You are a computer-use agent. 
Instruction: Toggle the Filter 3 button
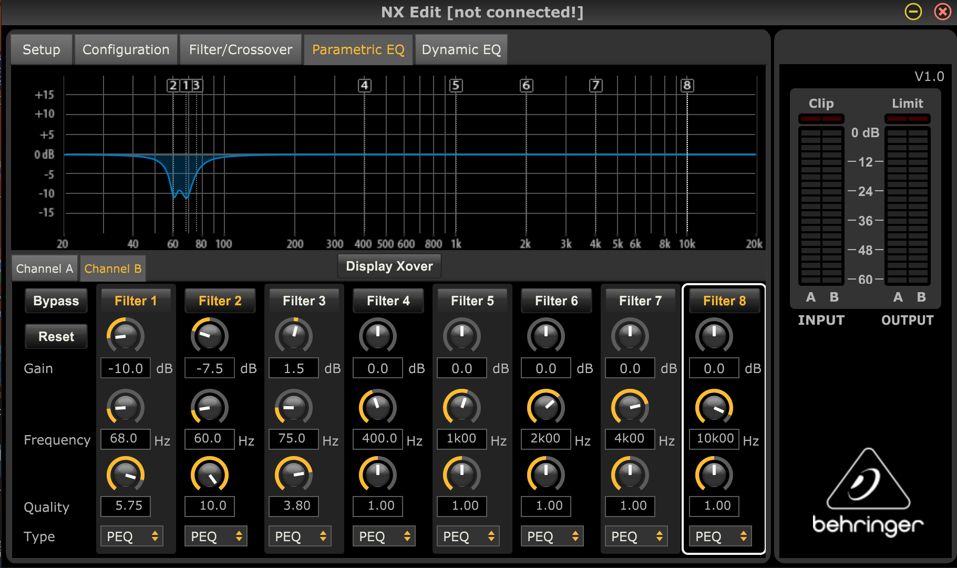(304, 301)
